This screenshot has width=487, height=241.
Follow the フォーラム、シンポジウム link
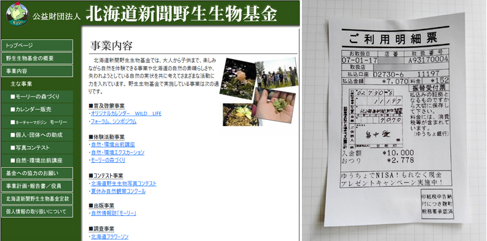[113, 122]
